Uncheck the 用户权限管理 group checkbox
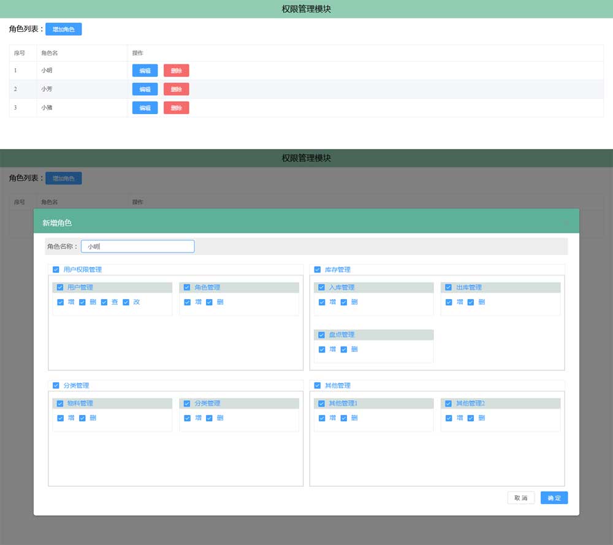The height and width of the screenshot is (545, 613). (x=56, y=269)
